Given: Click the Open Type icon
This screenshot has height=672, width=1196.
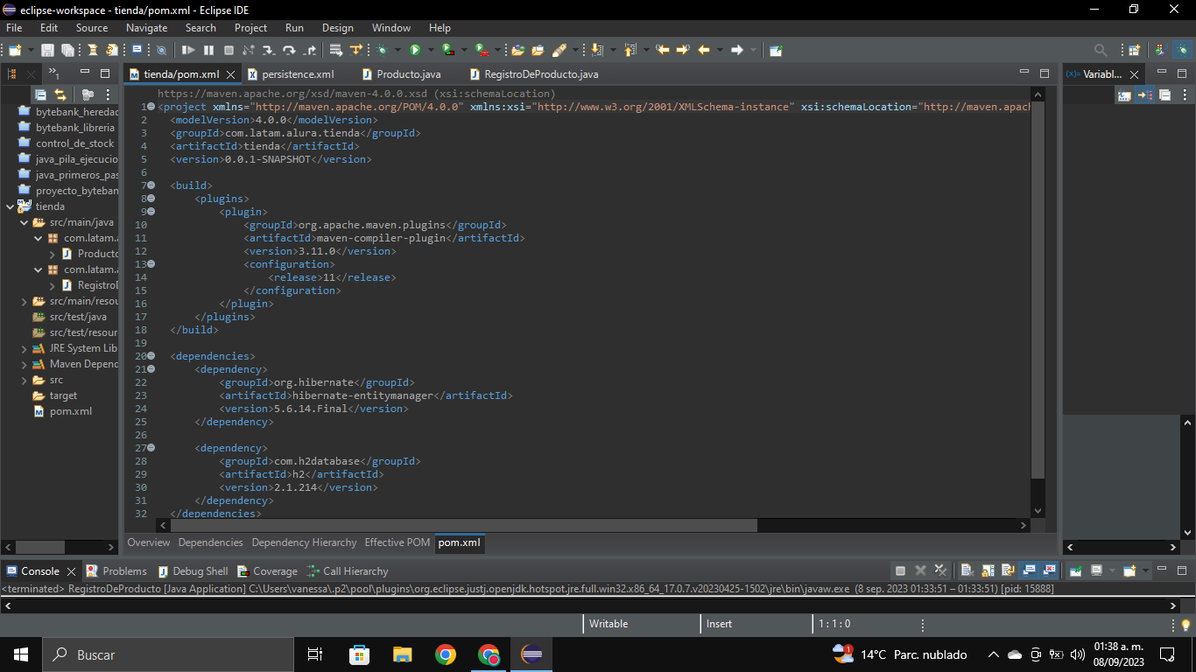Looking at the screenshot, I should coord(518,50).
